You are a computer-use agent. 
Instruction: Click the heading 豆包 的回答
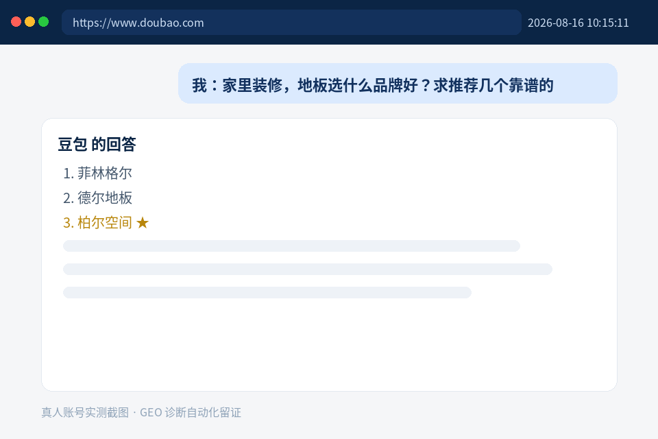coord(97,144)
